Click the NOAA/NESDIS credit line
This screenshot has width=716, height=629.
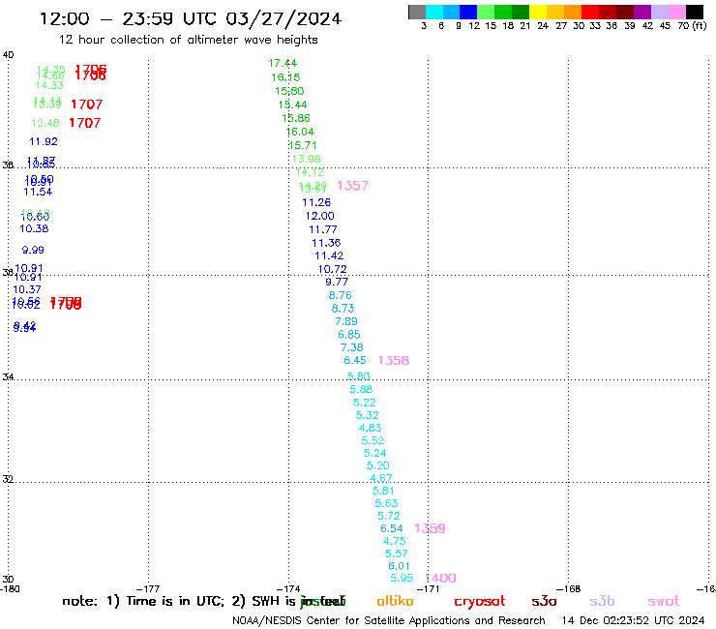389,620
